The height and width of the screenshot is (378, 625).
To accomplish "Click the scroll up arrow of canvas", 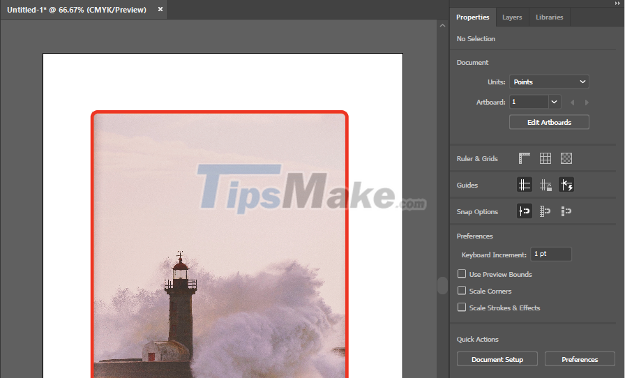I will tap(442, 26).
